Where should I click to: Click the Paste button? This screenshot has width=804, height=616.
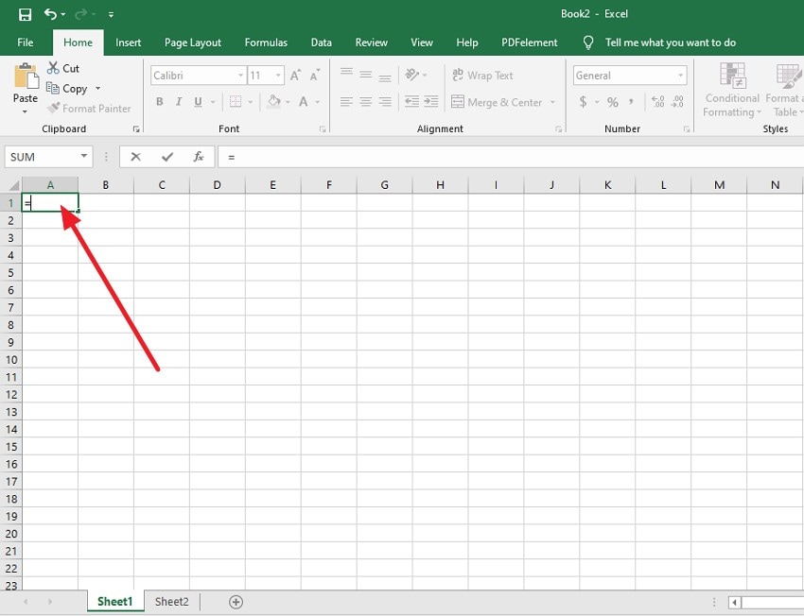[25, 85]
